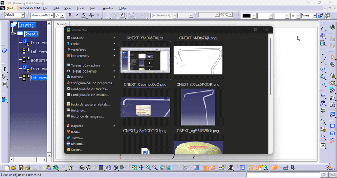This screenshot has height=178, width=337.
Task: Click the Fit All In icon
Action: (134, 167)
